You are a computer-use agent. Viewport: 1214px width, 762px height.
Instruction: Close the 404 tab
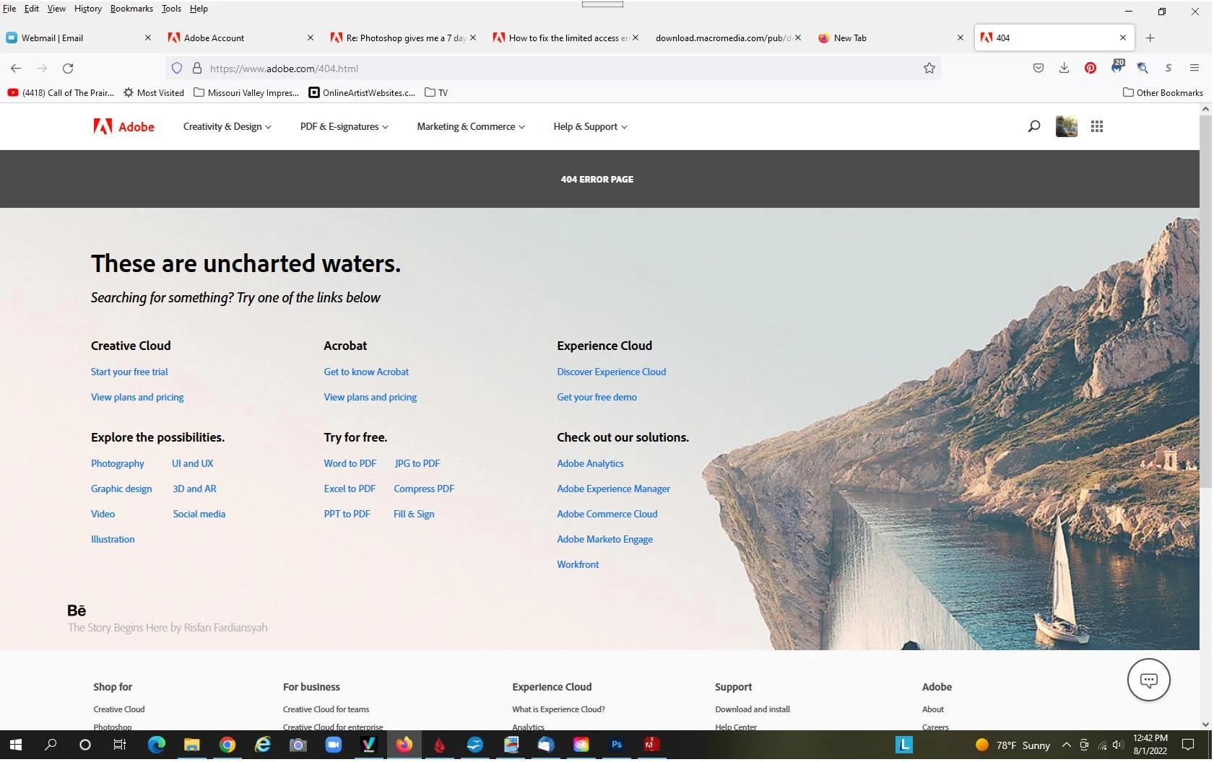point(1123,38)
